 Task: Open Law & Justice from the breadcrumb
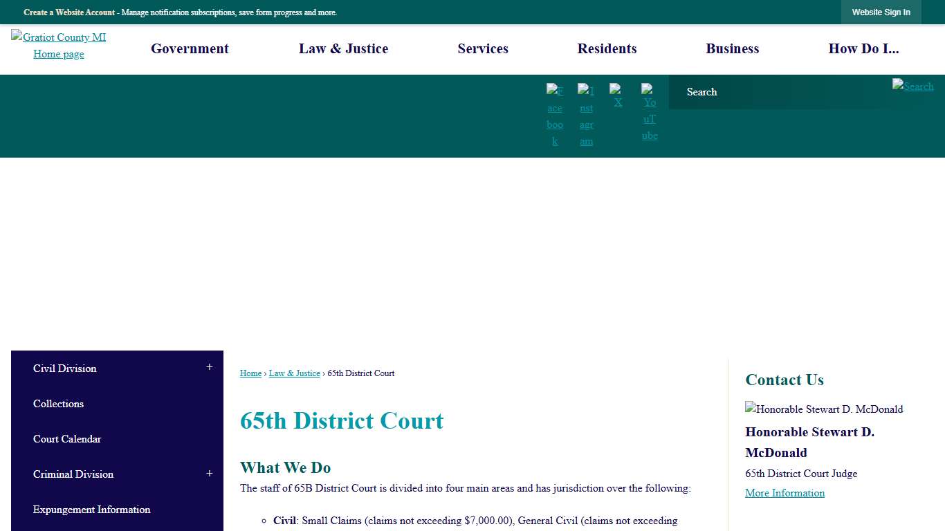point(294,373)
